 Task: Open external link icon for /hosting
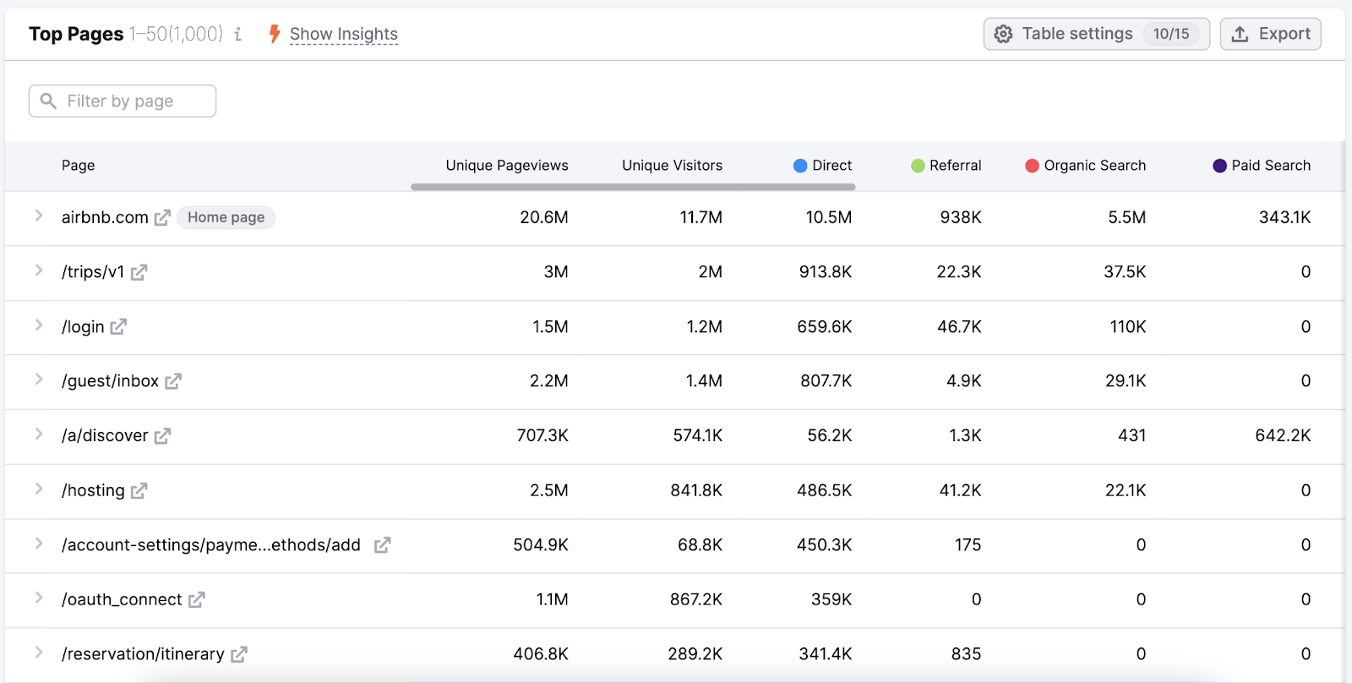139,491
